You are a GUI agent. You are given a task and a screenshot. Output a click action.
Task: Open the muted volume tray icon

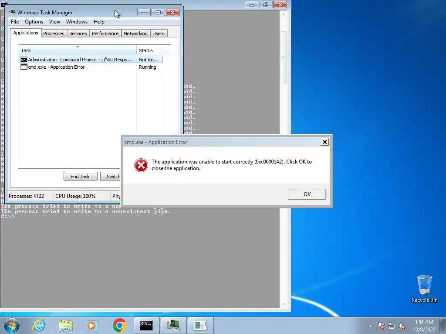pyautogui.click(x=402, y=326)
